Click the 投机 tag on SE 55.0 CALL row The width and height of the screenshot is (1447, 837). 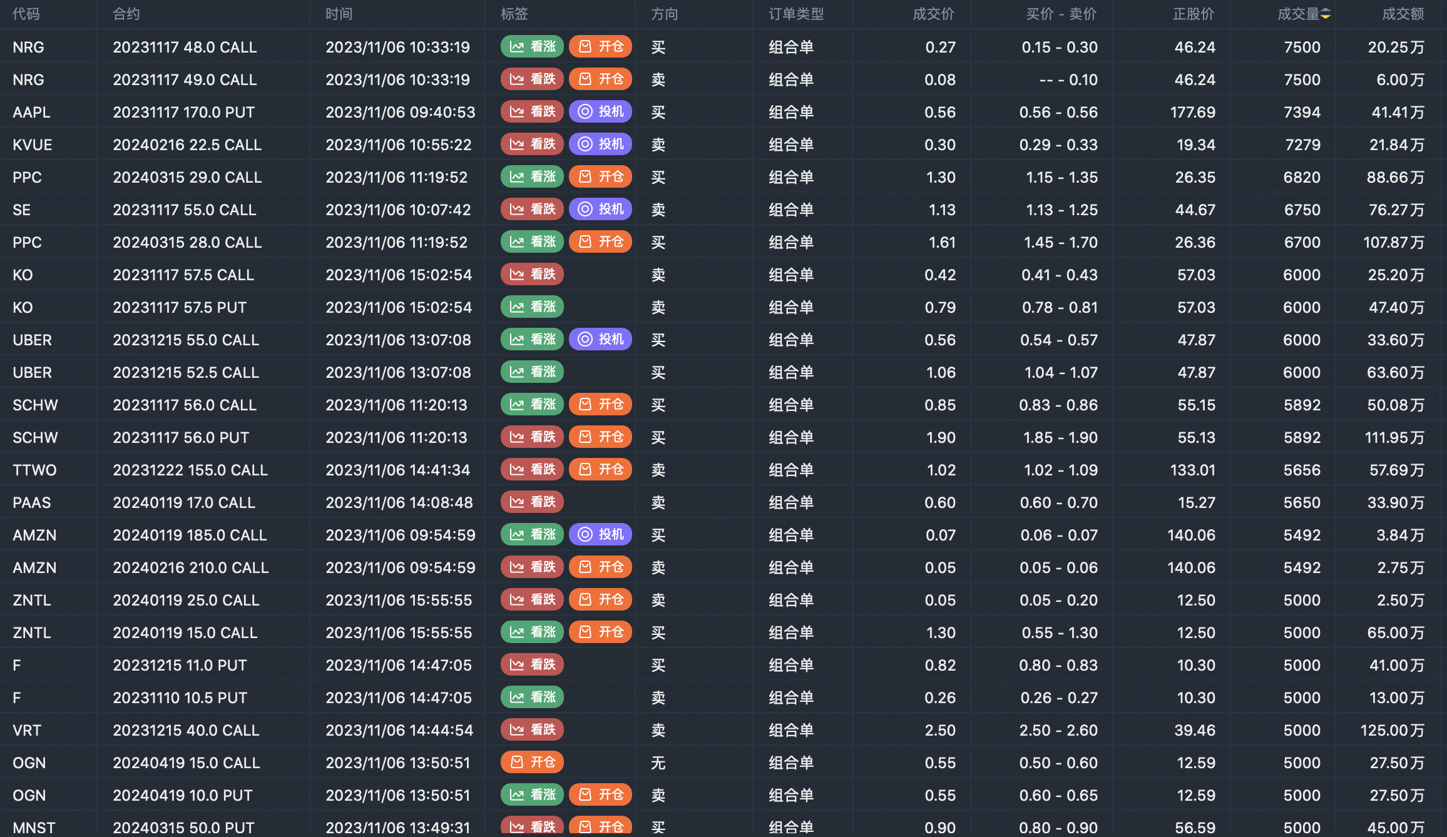point(601,210)
